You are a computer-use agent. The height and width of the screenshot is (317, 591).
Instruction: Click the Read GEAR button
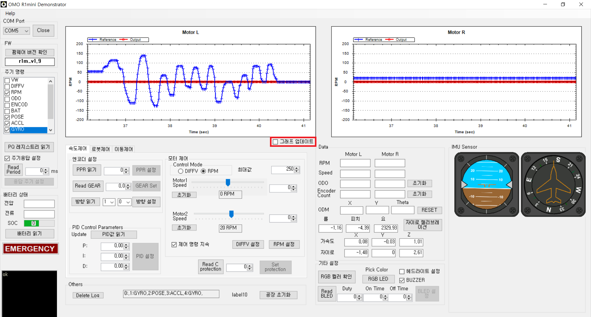click(x=88, y=186)
